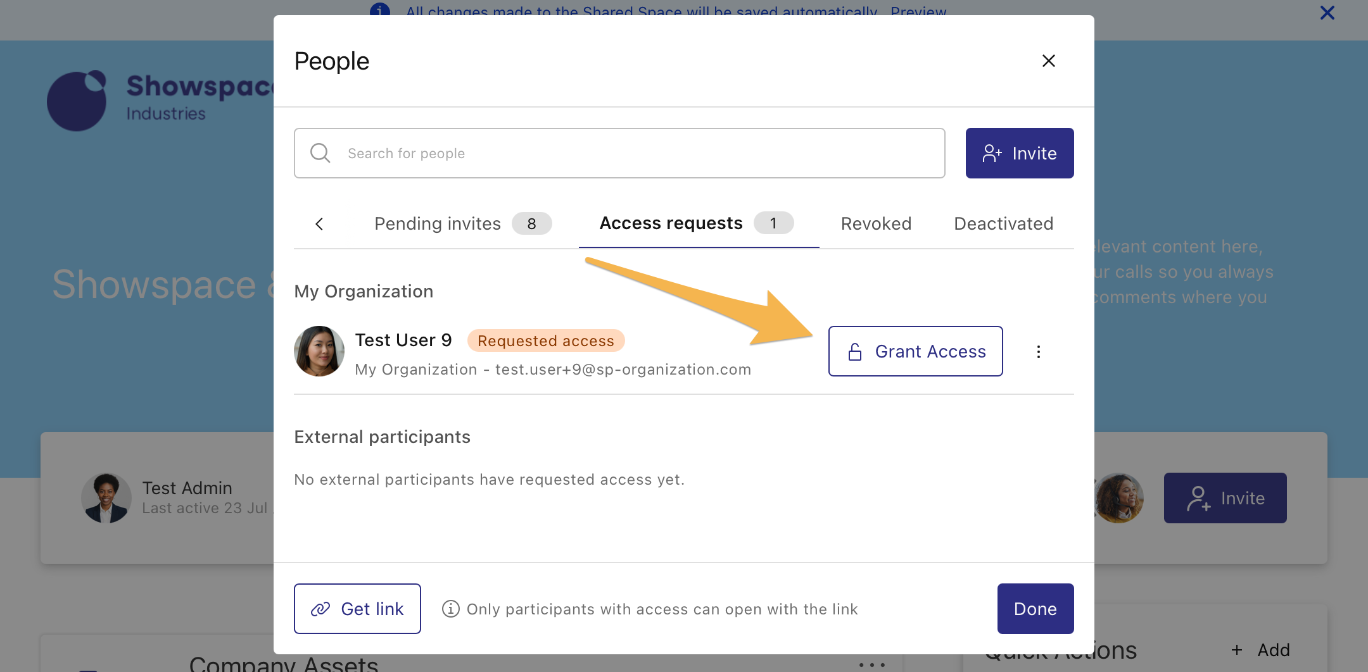Image resolution: width=1368 pixels, height=672 pixels.
Task: Select the Deactivated tab
Action: click(1003, 223)
